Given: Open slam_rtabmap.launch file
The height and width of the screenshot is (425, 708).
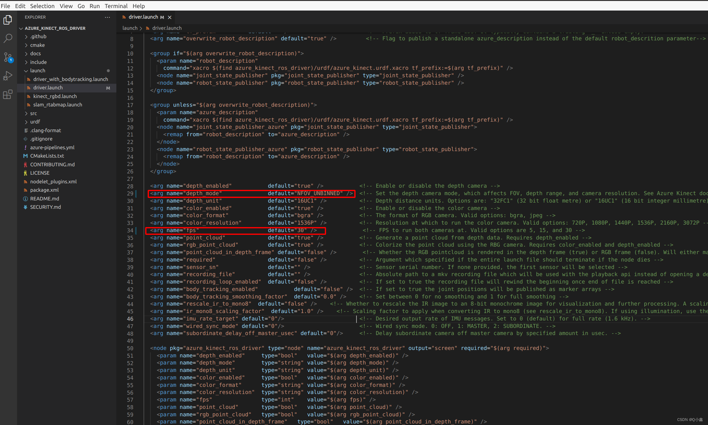Looking at the screenshot, I should pyautogui.click(x=58, y=105).
